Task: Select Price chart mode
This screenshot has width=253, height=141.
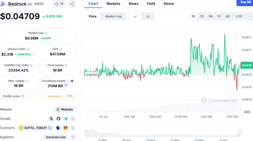Action: [93, 16]
